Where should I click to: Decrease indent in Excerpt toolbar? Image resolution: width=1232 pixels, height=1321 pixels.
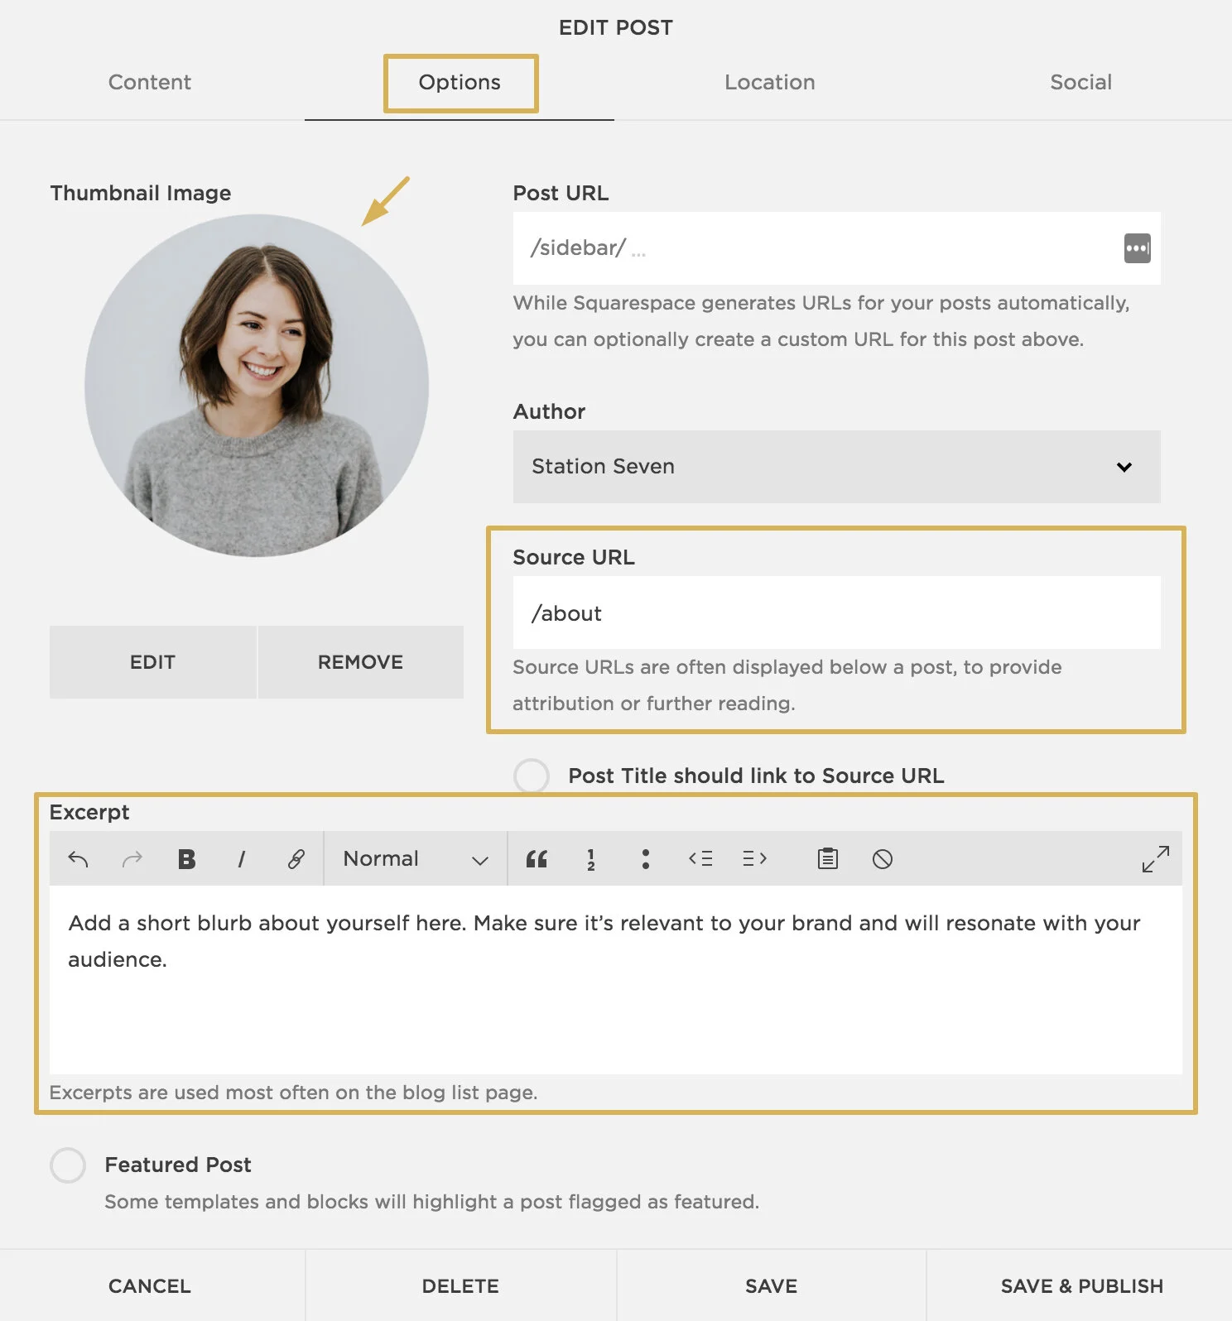(x=700, y=859)
